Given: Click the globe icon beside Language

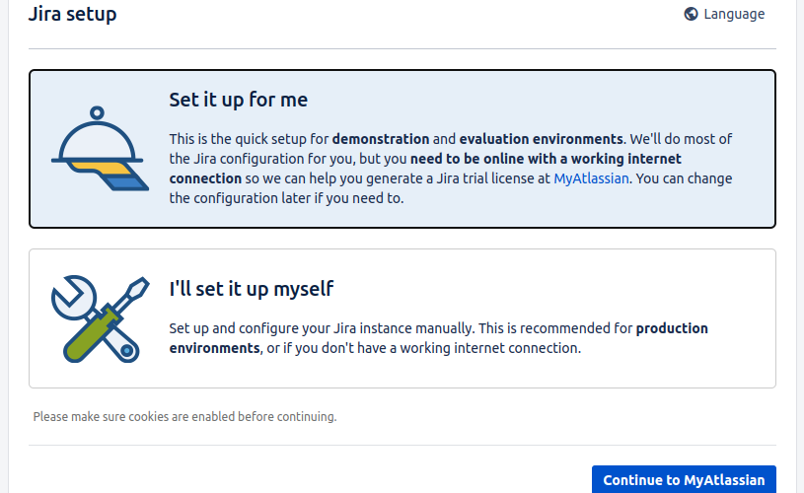Looking at the screenshot, I should point(691,14).
